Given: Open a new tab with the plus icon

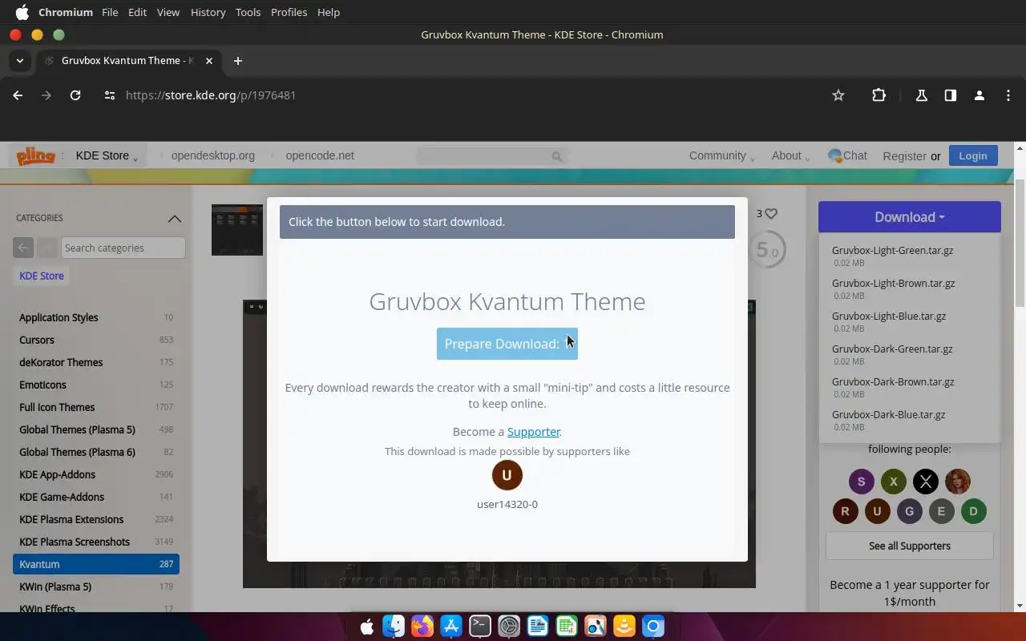Looking at the screenshot, I should (237, 61).
